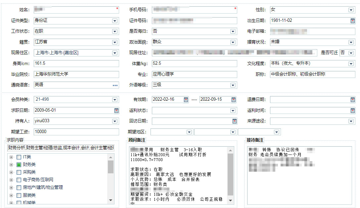Click the 姓名 input field
Screen dimensions: 360x208
tap(76, 10)
